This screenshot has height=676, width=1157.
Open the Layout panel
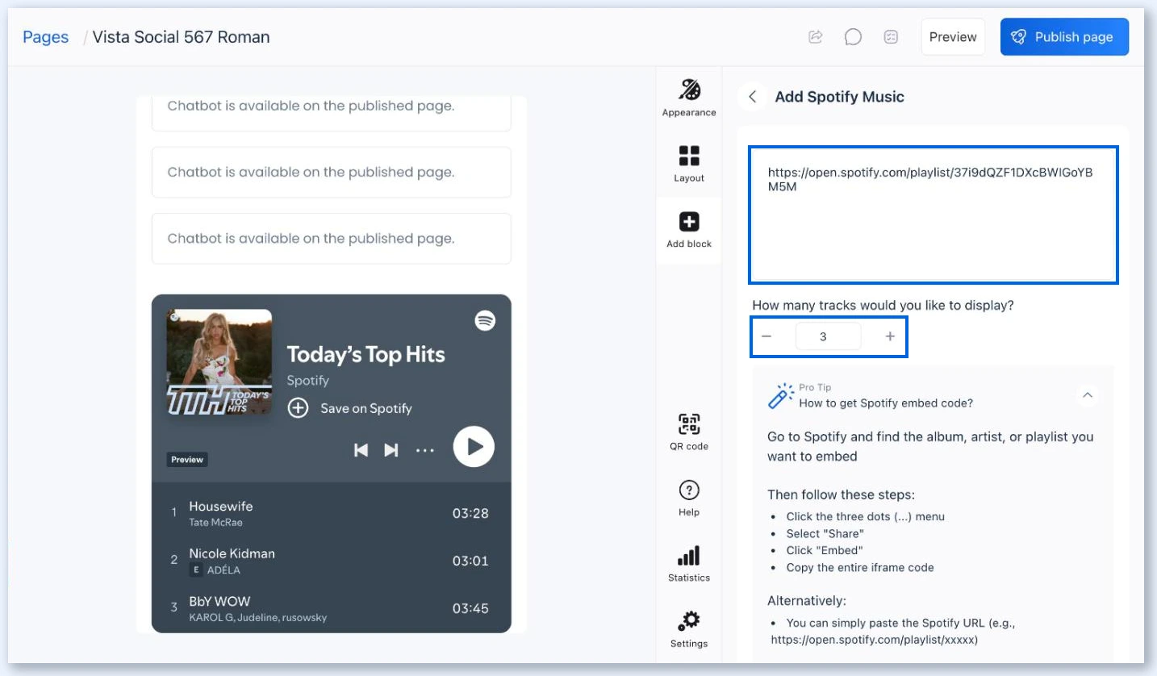pyautogui.click(x=689, y=164)
